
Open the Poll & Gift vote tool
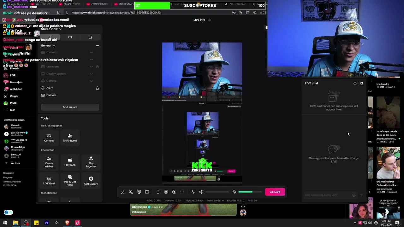[x=70, y=180]
